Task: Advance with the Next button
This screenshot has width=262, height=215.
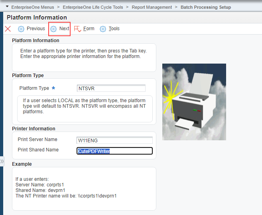Action: 60,29
